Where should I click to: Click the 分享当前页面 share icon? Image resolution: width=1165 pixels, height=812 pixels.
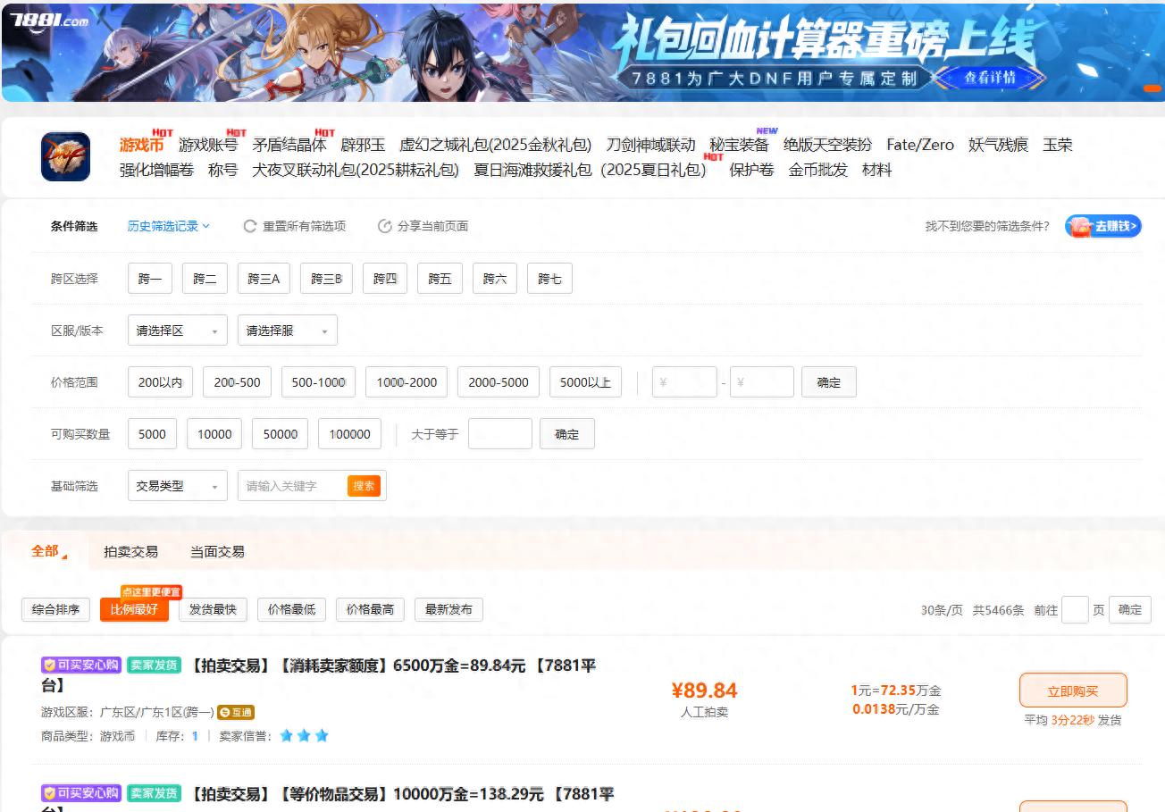(384, 225)
